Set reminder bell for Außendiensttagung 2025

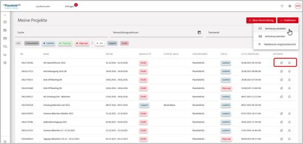[x=289, y=122]
